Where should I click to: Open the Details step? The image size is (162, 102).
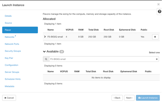click(x=8, y=16)
